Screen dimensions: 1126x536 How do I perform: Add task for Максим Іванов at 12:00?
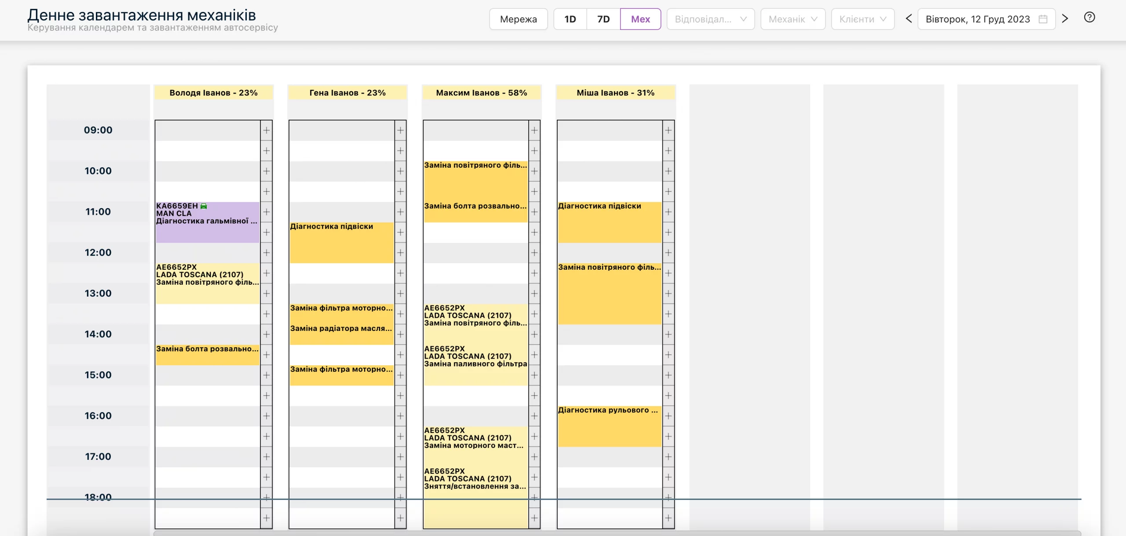coord(534,253)
